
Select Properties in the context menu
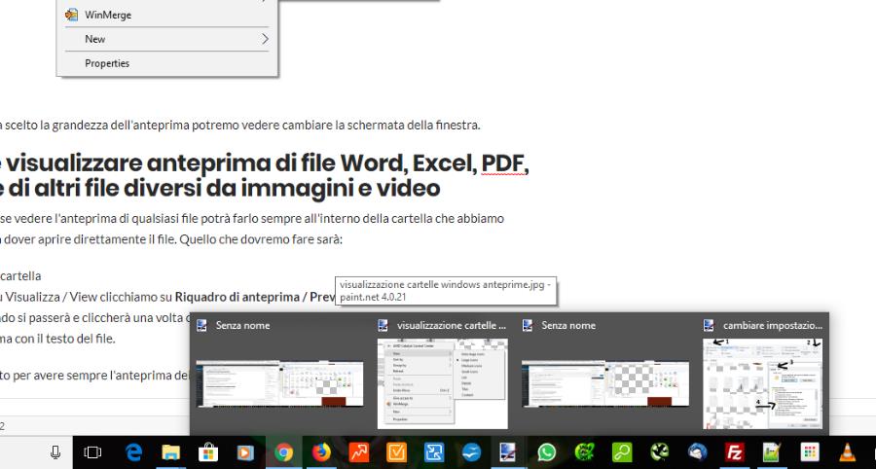tap(107, 63)
